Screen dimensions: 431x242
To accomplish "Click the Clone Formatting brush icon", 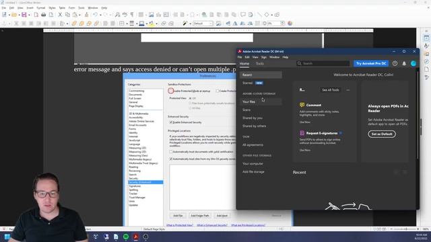I will (86, 15).
